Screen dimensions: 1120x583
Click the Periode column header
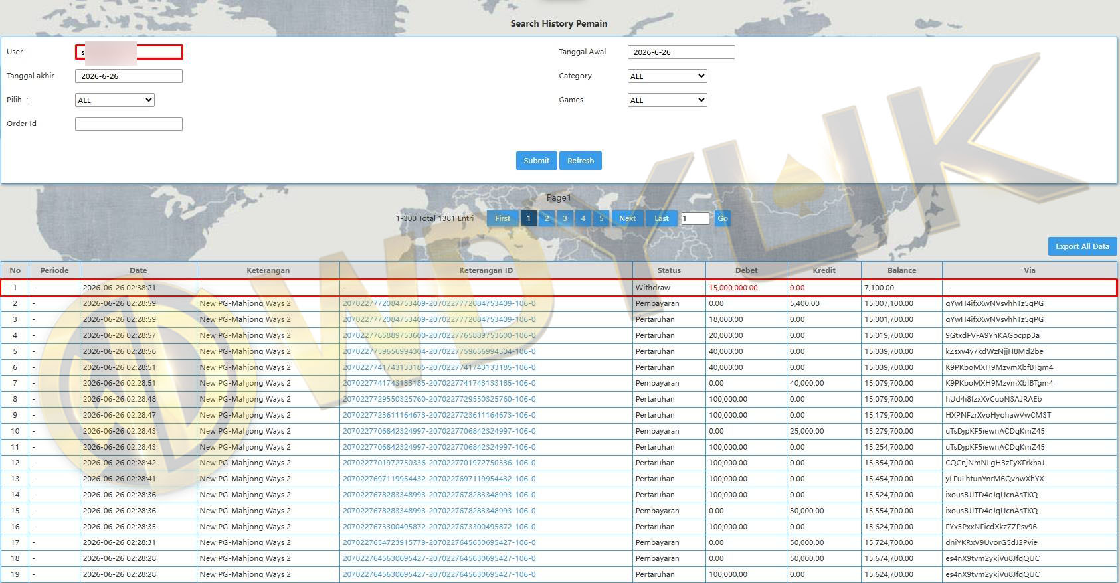(x=54, y=270)
